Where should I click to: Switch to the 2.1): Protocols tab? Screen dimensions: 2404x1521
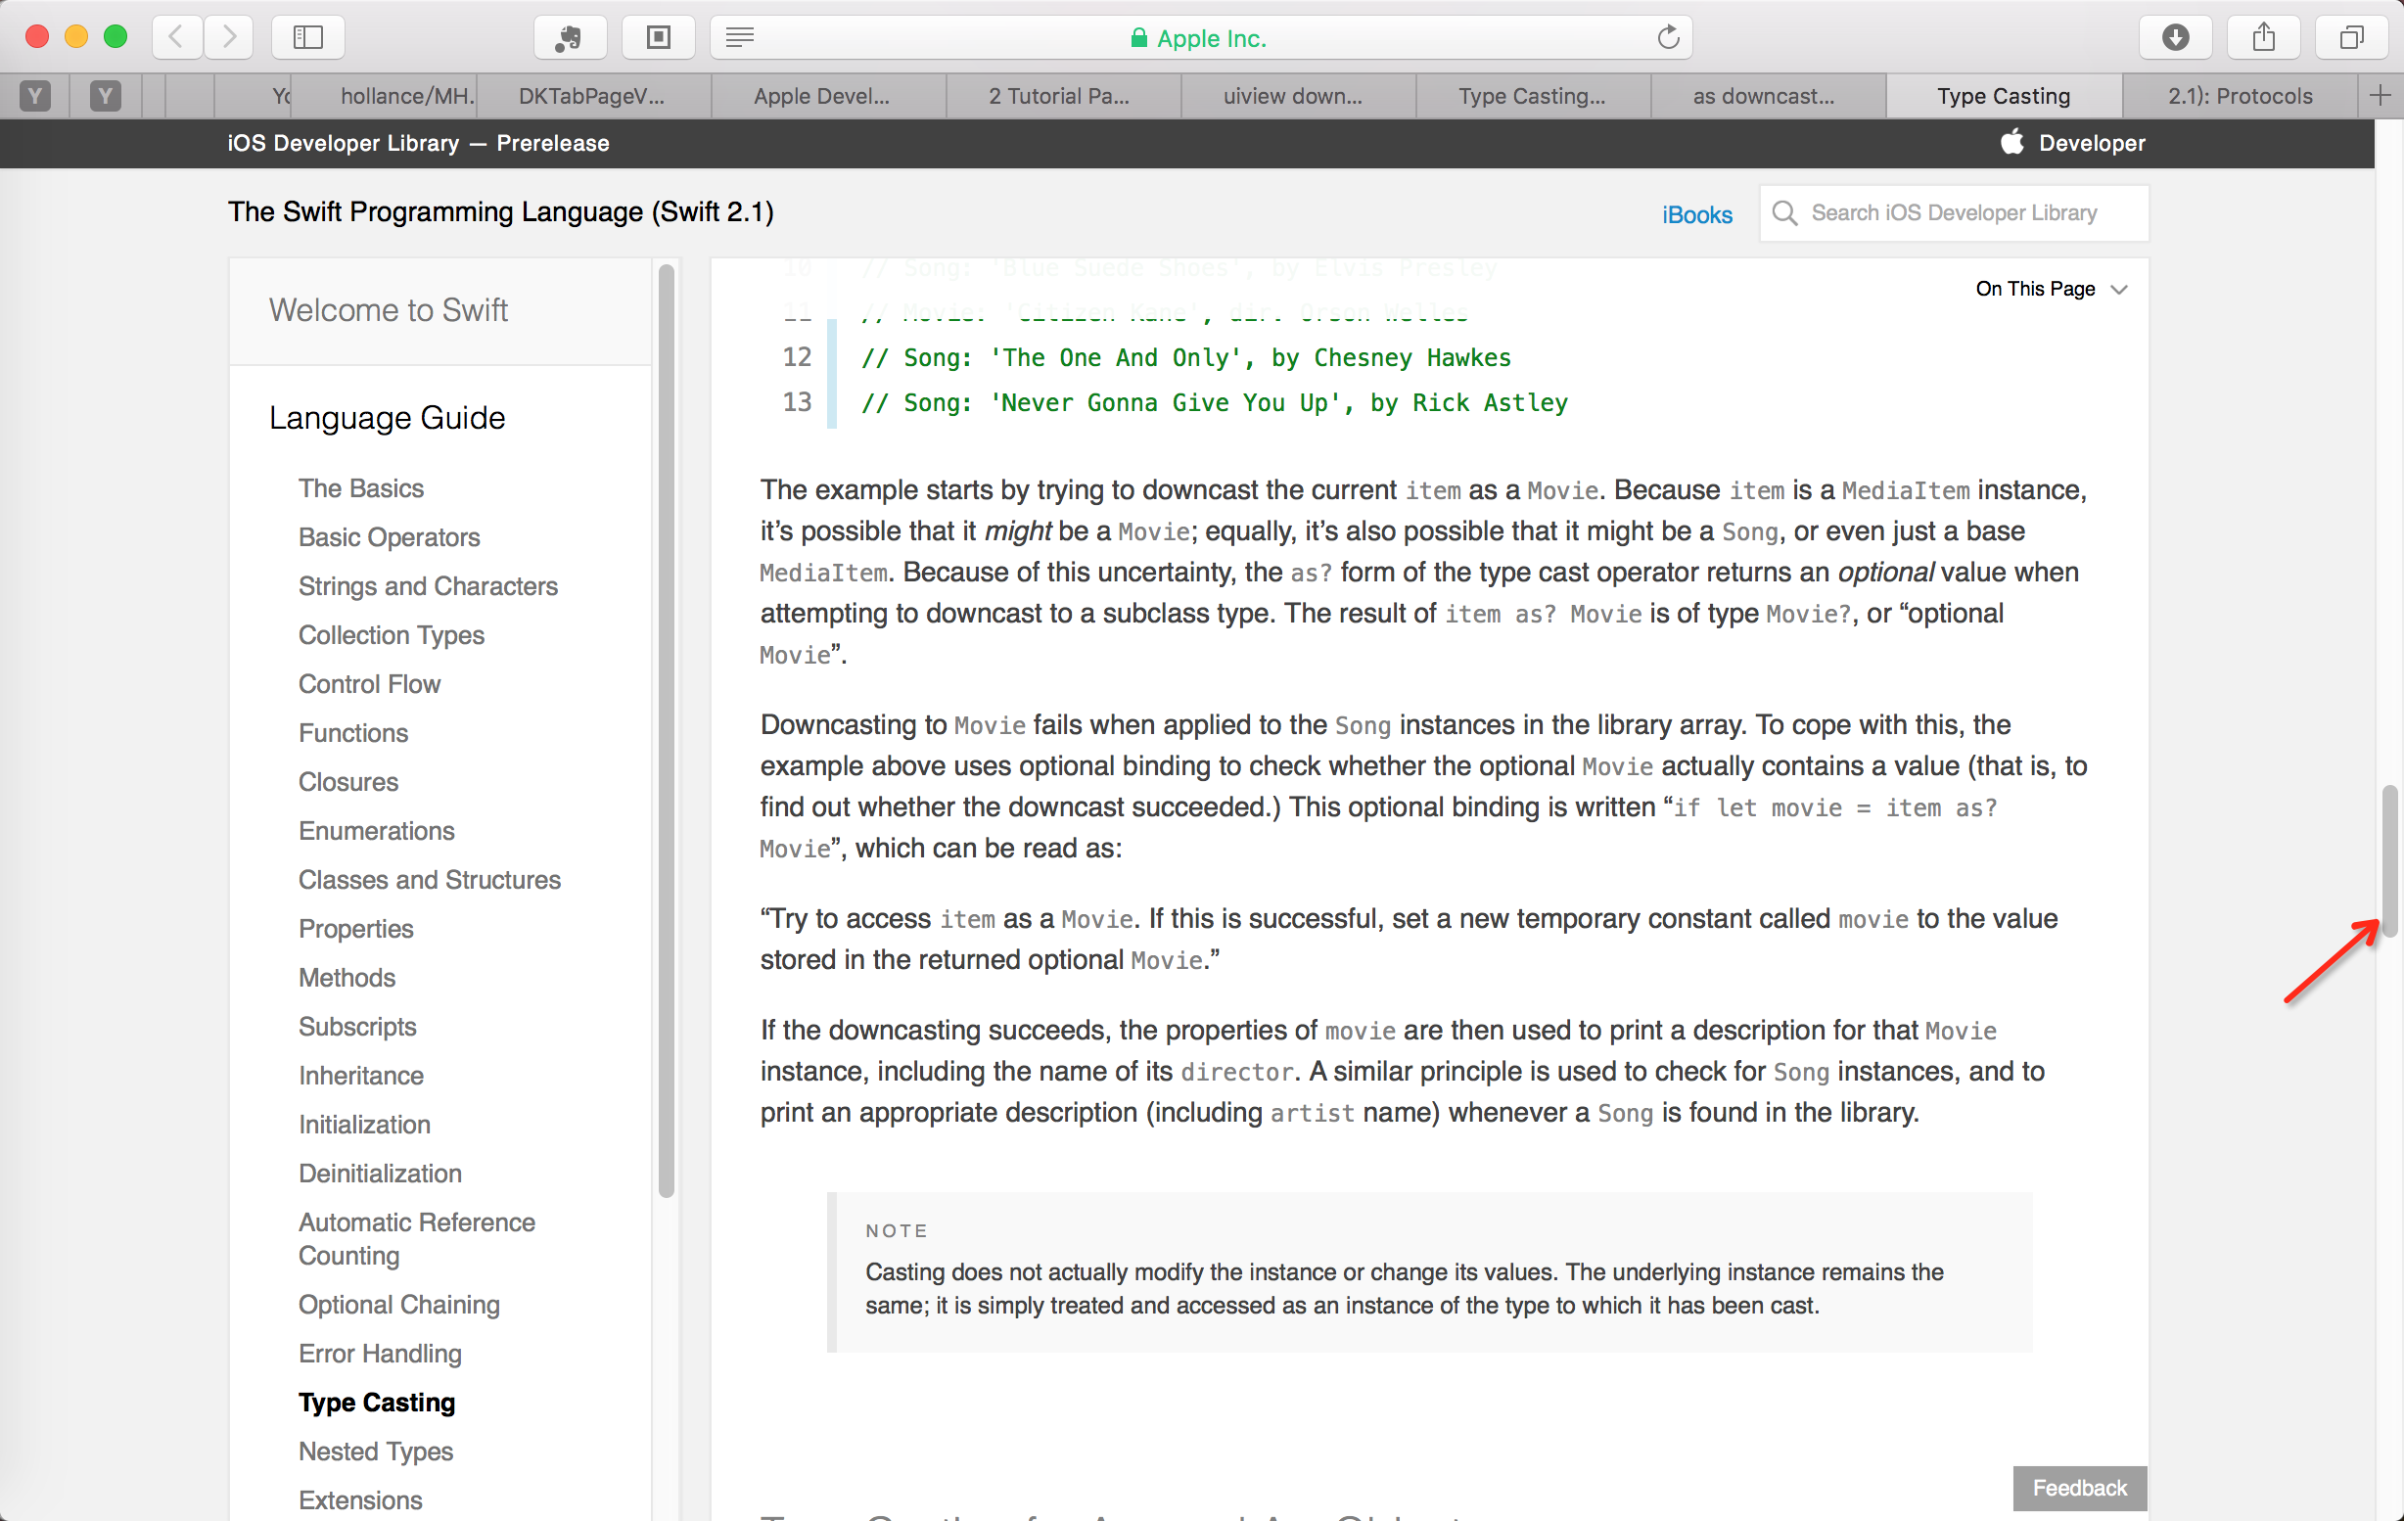coord(2240,96)
